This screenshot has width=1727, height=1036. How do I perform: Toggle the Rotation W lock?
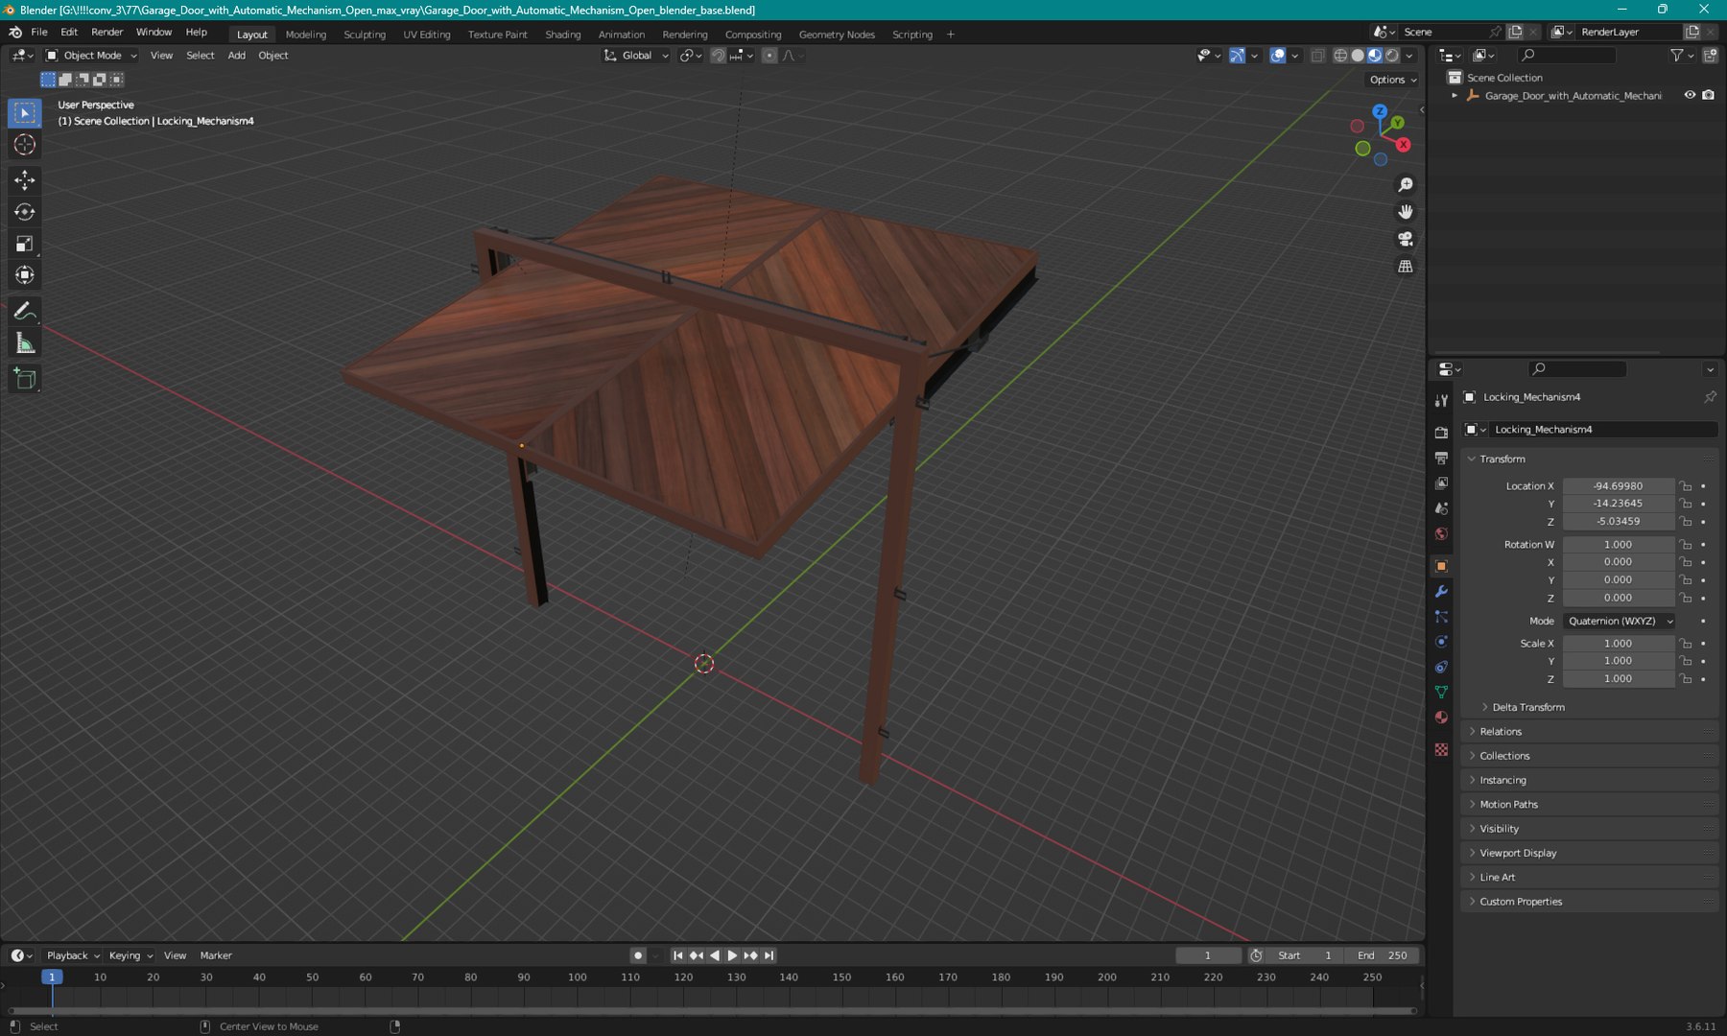click(1686, 545)
